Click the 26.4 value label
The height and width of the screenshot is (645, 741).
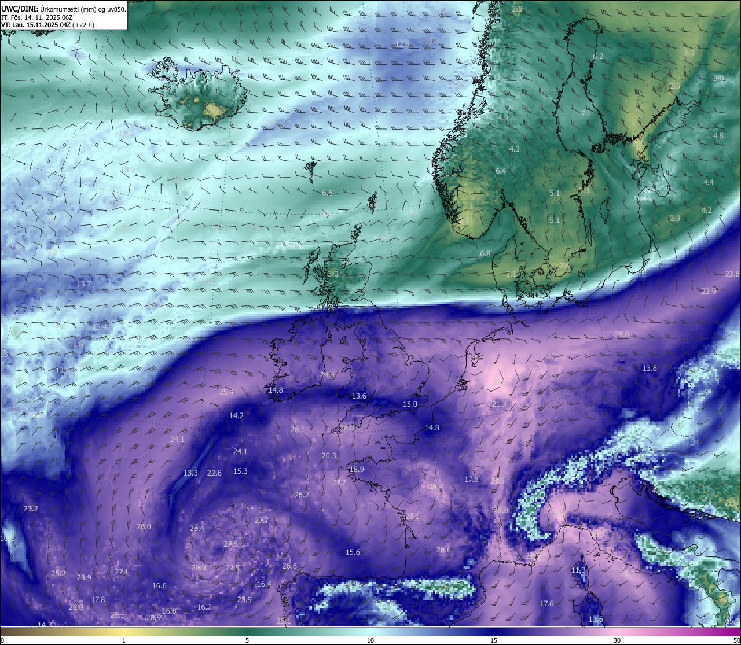pyautogui.click(x=197, y=529)
